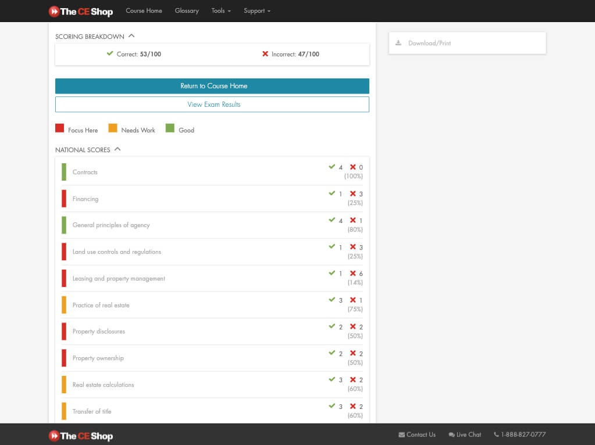Image resolution: width=595 pixels, height=445 pixels.
Task: Click the (100%) Contracts percentage
Action: [x=353, y=176]
